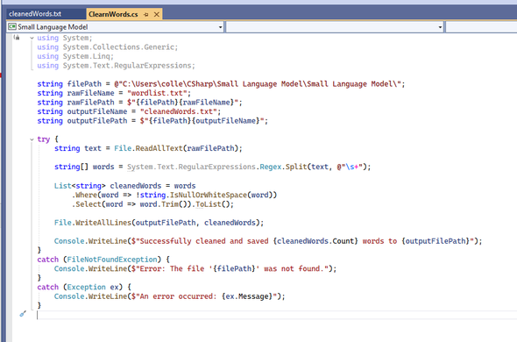Click cleanedWords.Count in the success message

315,241
